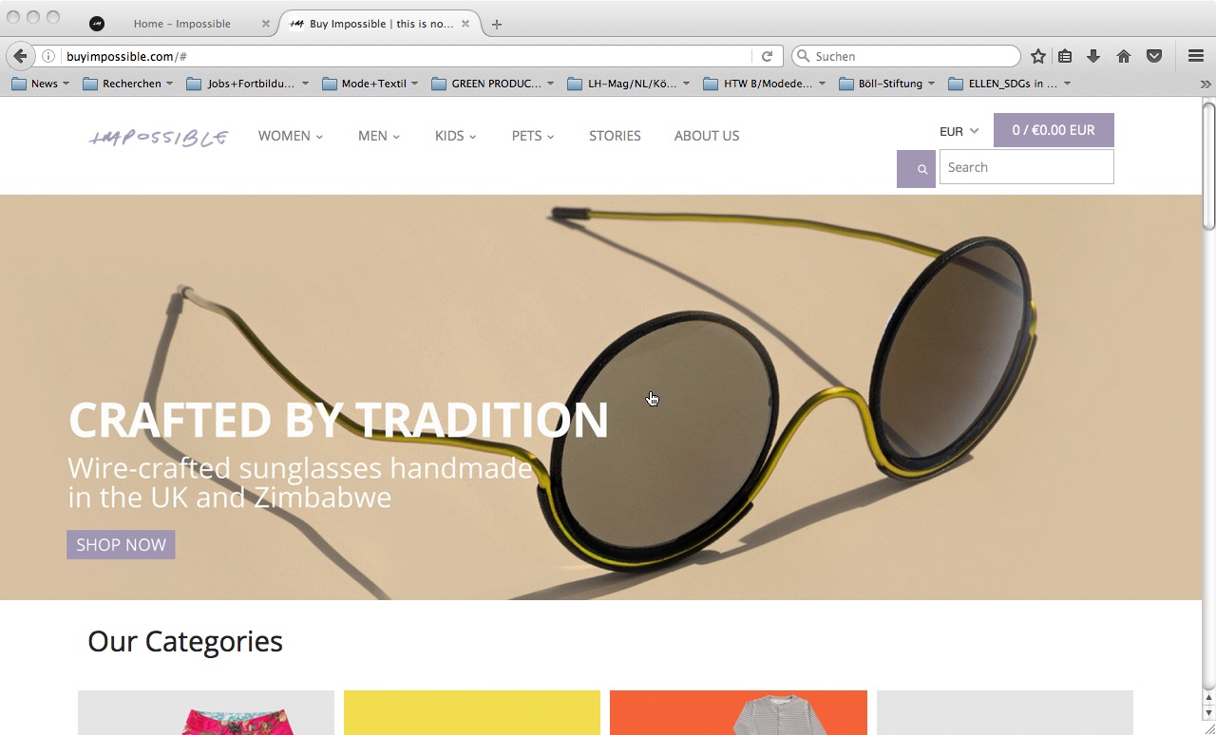Click the purple site search magnifier button

(x=916, y=169)
